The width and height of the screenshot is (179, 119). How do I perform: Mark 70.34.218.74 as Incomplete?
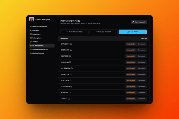(131, 81)
